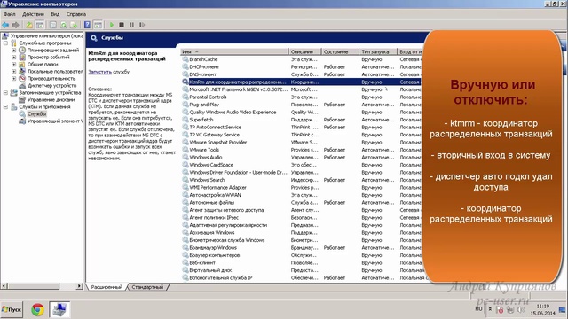Select the root Управление компьютером node
The height and width of the screenshot is (319, 568).
(46, 36)
